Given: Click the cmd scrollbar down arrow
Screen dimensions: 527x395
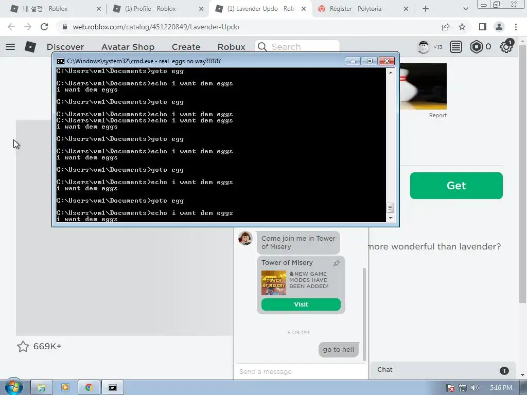Looking at the screenshot, I should [391, 218].
